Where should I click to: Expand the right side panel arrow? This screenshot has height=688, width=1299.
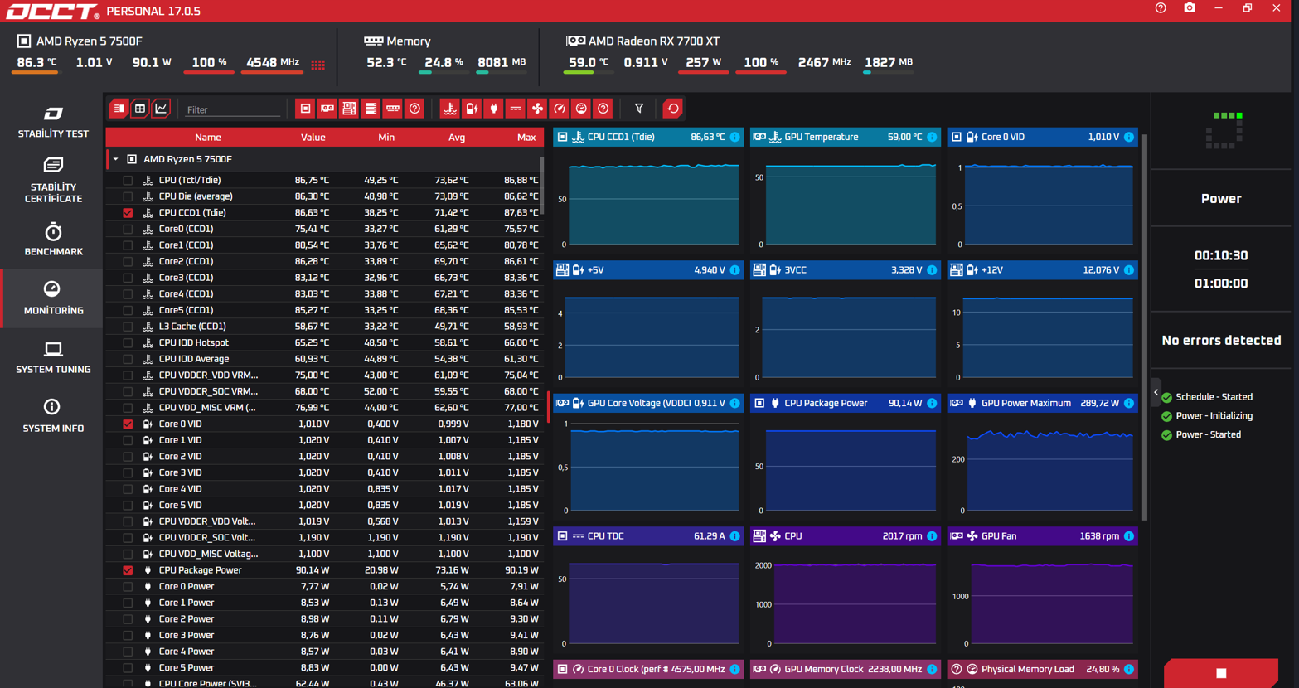(1156, 393)
